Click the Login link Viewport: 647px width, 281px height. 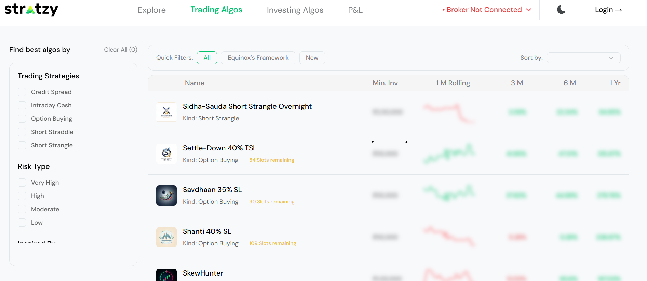point(608,10)
